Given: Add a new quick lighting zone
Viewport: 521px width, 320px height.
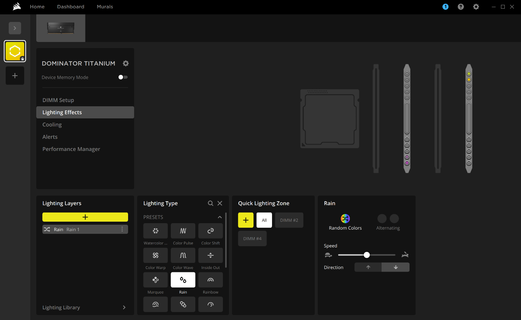Looking at the screenshot, I should [246, 220].
